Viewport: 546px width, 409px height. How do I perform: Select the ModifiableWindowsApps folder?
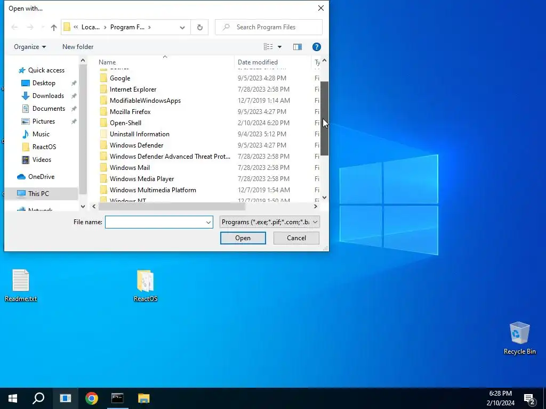point(145,101)
